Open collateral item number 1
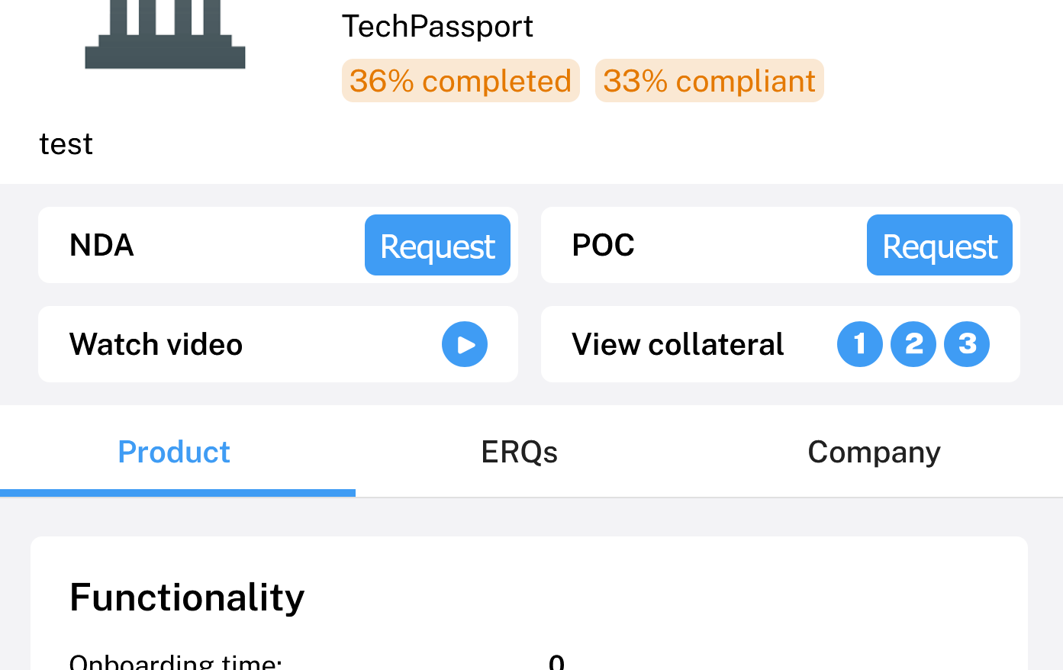The width and height of the screenshot is (1063, 670). pos(859,344)
